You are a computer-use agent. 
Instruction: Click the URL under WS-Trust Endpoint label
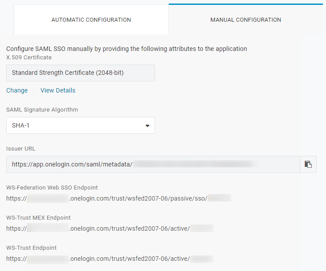(110, 259)
